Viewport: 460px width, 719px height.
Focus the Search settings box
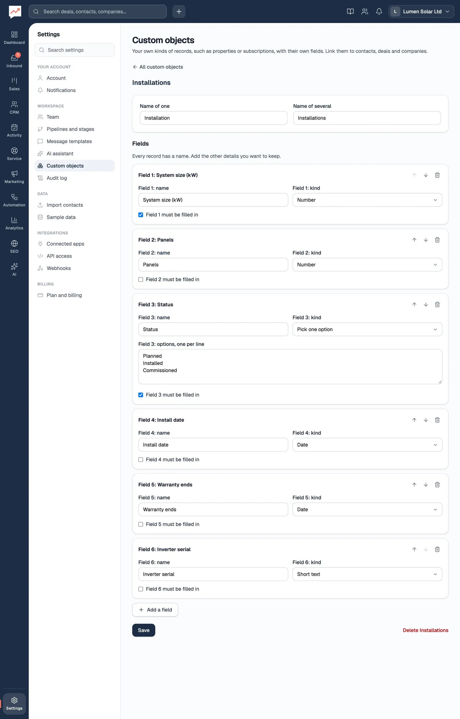click(74, 50)
